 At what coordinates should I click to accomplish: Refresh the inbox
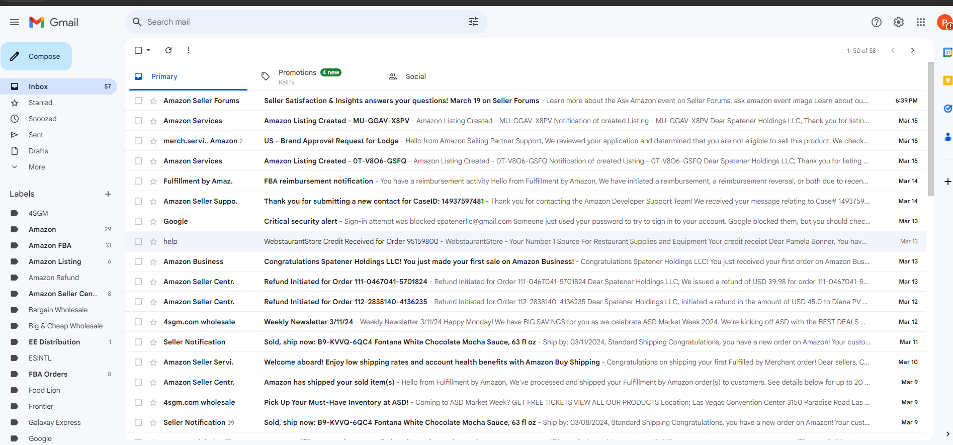click(x=168, y=50)
